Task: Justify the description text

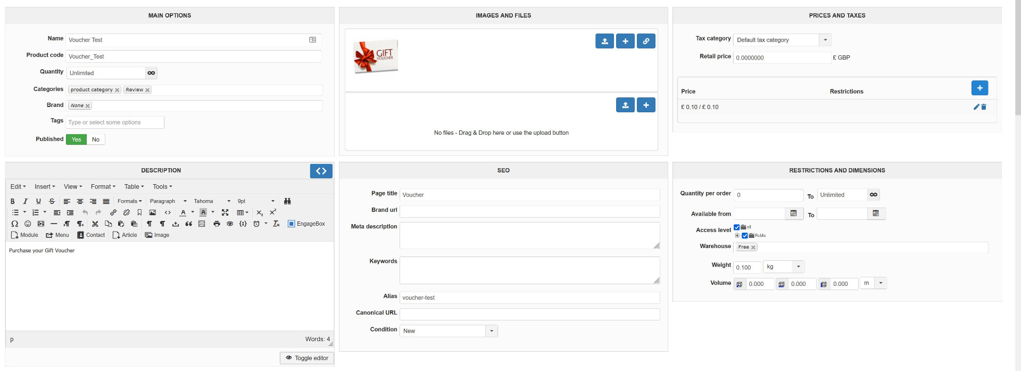Action: pos(106,201)
